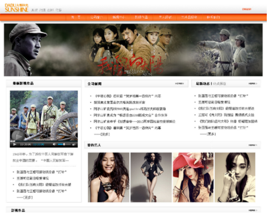Open fifth 公司新闻 item, 阿尔山矿泉牵手
The width and height of the screenshot is (268, 215).
[x=134, y=122]
